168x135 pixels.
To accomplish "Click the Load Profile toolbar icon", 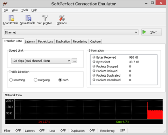I will pyautogui.click(x=12, y=18).
